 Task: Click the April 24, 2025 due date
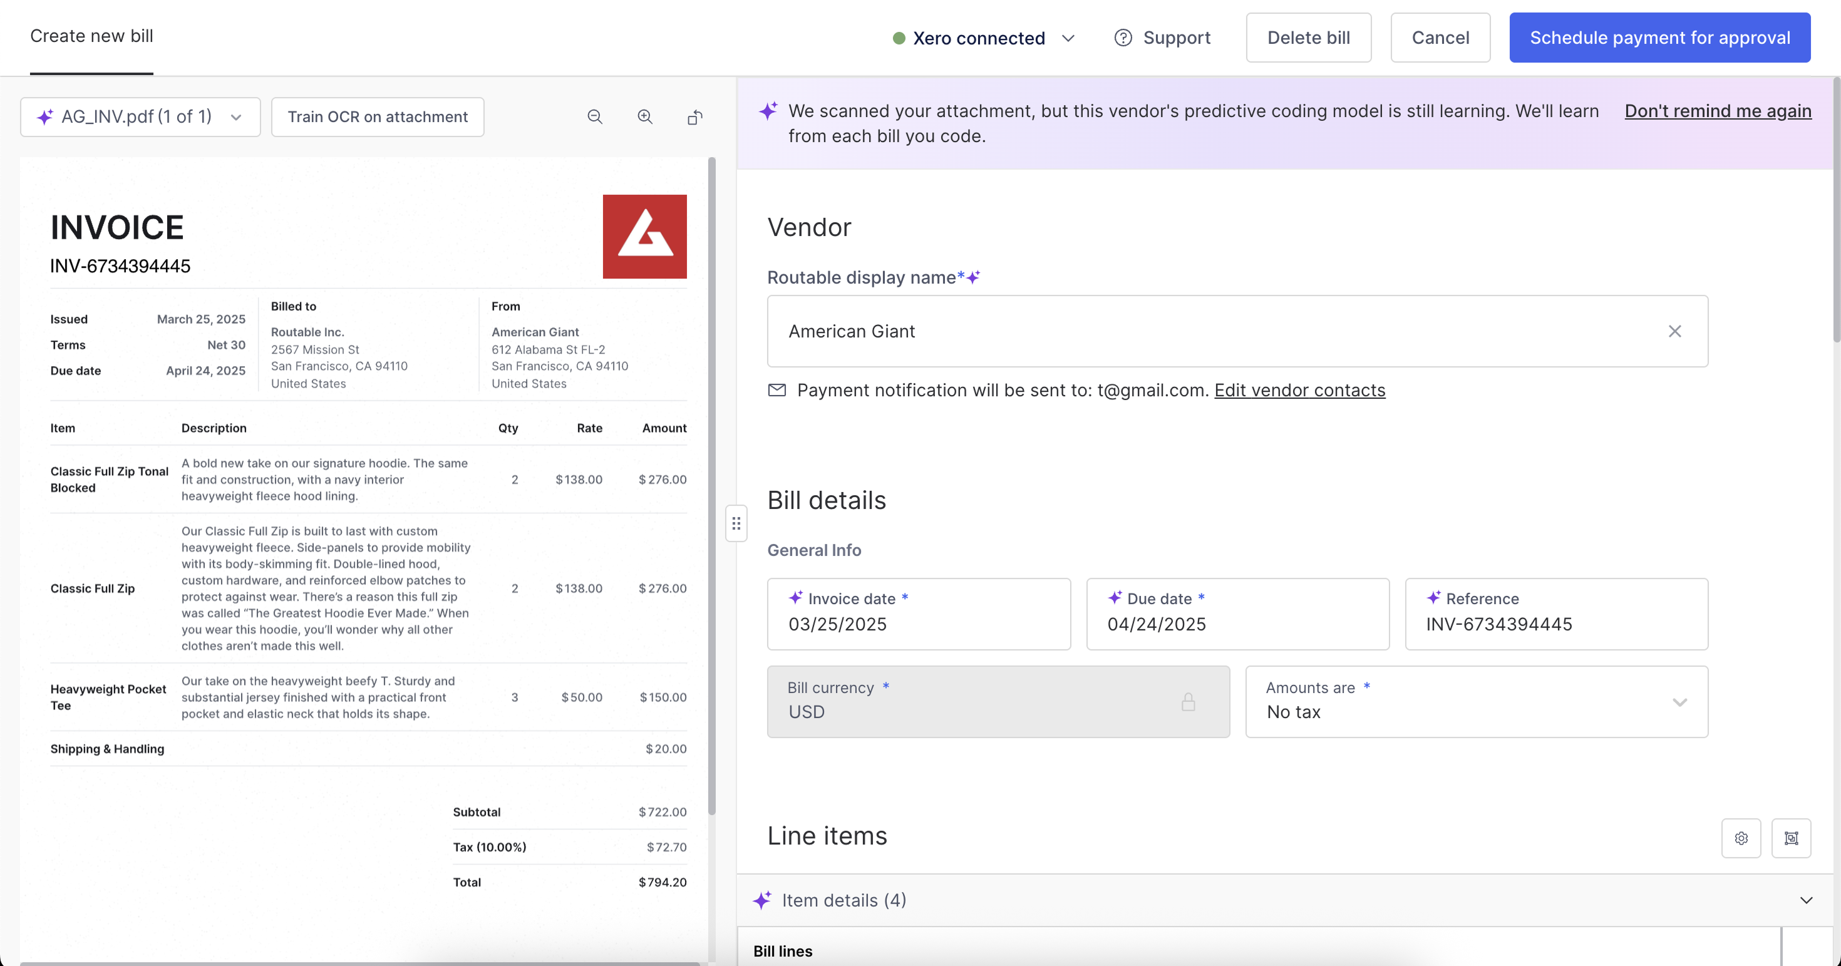point(206,370)
